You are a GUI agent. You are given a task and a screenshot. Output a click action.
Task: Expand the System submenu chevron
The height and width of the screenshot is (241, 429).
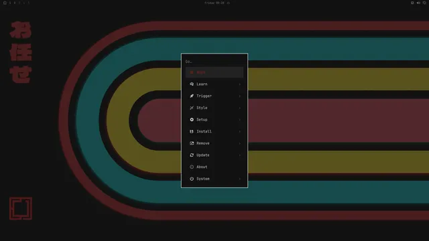(x=240, y=179)
